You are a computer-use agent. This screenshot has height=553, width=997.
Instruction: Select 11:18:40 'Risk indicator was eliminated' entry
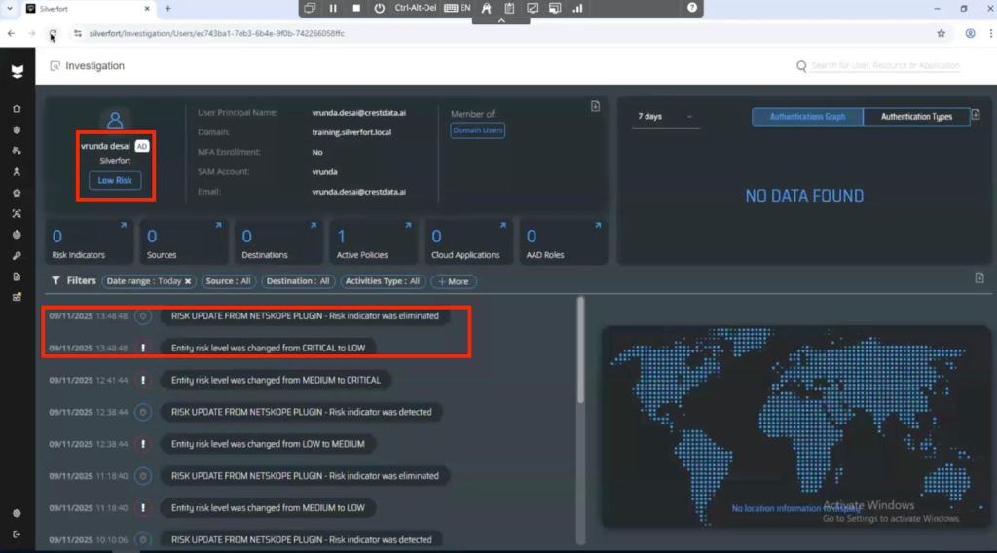coord(305,476)
